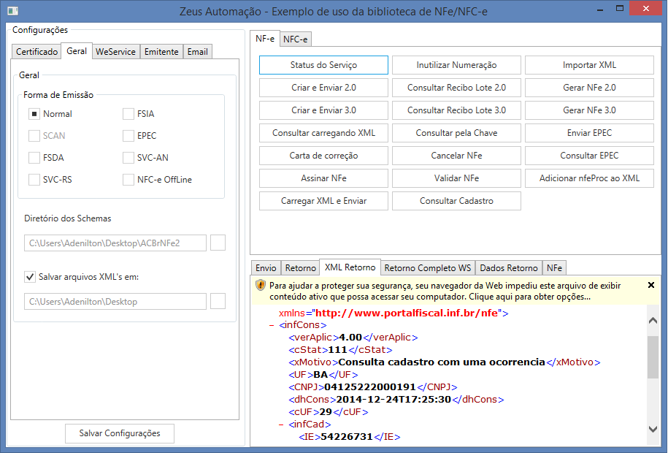Click the CNPJ value 04125222000191
The width and height of the screenshot is (668, 453).
370,387
